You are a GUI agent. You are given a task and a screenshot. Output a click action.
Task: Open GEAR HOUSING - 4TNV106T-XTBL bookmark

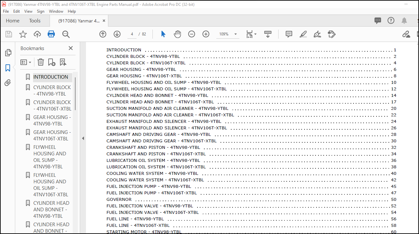[x=52, y=136]
